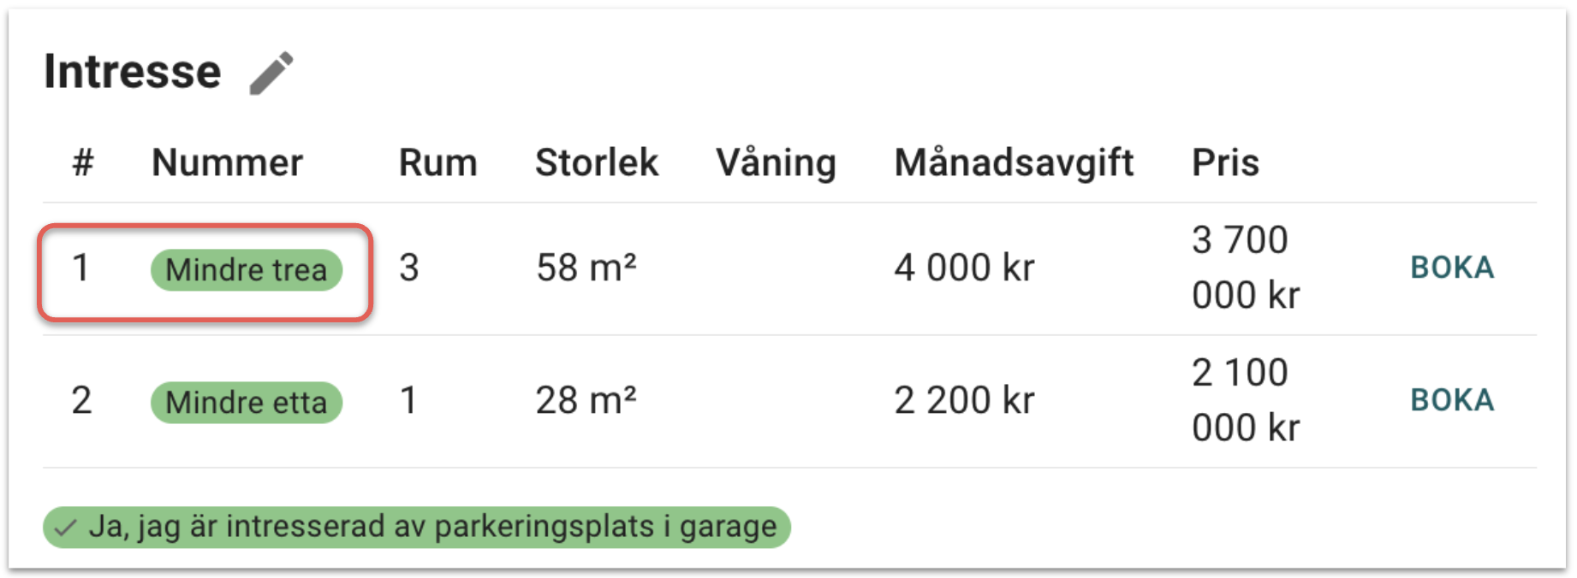
Task: Click the Pris column header
Action: 1225,162
